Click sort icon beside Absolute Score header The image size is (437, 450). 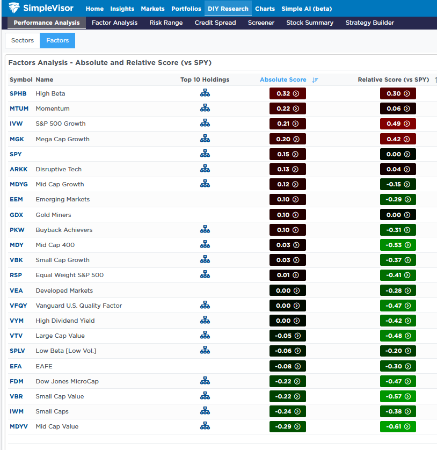point(315,80)
